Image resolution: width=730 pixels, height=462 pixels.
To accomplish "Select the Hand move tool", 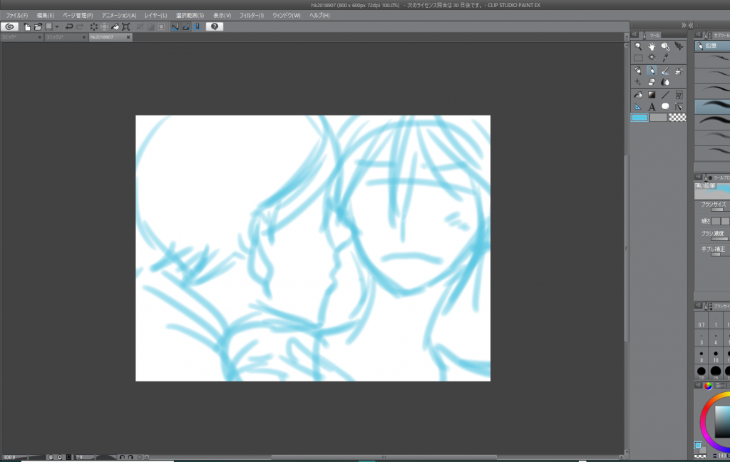I will (x=652, y=46).
